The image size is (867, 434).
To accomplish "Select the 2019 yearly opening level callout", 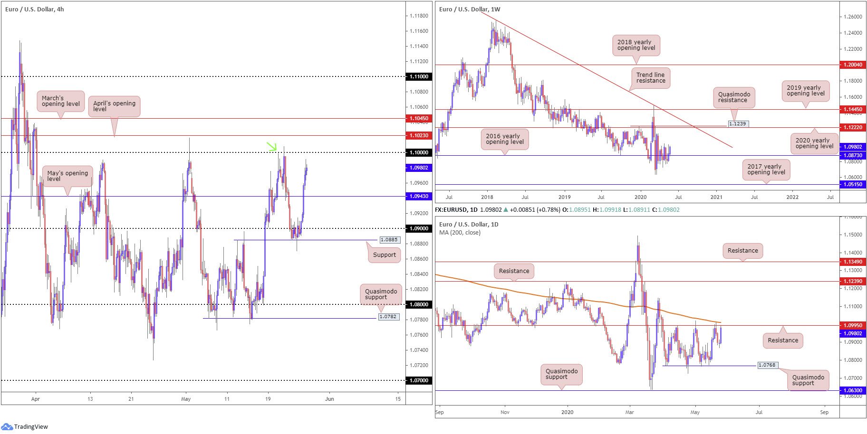I will click(806, 91).
